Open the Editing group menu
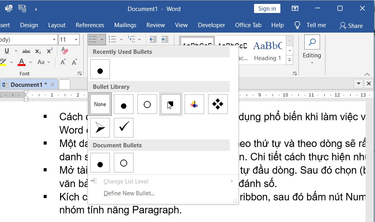Viewport: 375px width, 222px height. click(312, 50)
